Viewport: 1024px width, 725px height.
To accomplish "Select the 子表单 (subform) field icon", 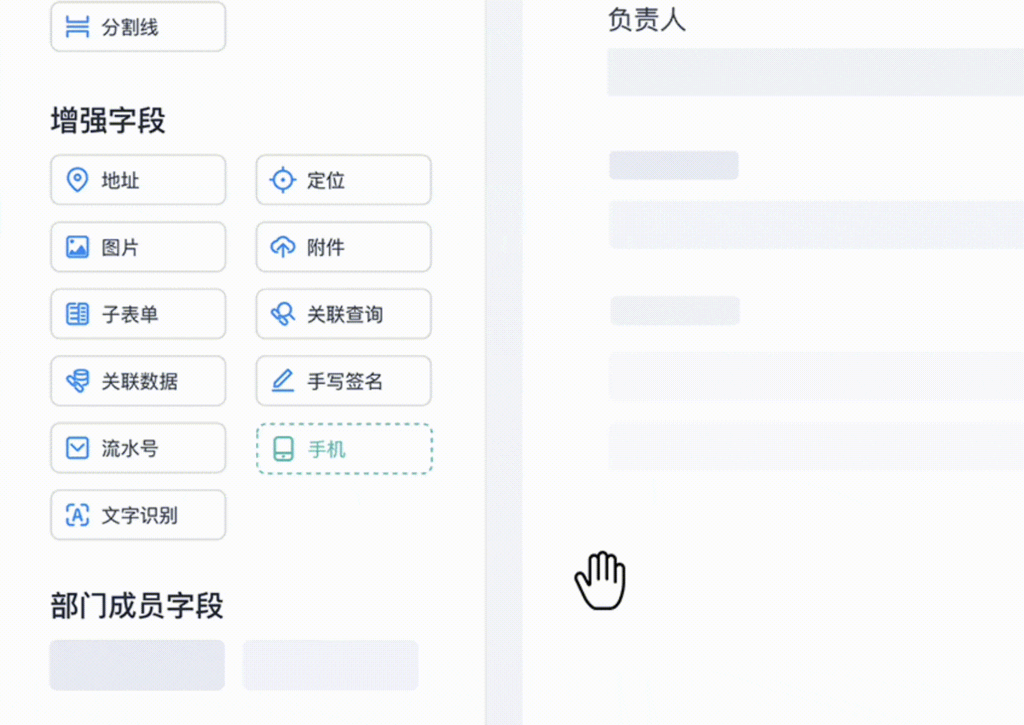I will pyautogui.click(x=77, y=314).
